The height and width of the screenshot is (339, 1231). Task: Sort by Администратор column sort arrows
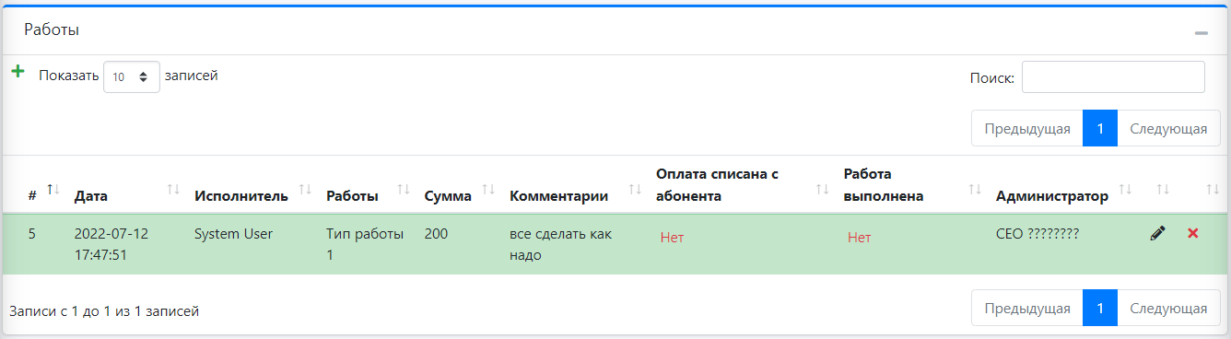[1125, 190]
